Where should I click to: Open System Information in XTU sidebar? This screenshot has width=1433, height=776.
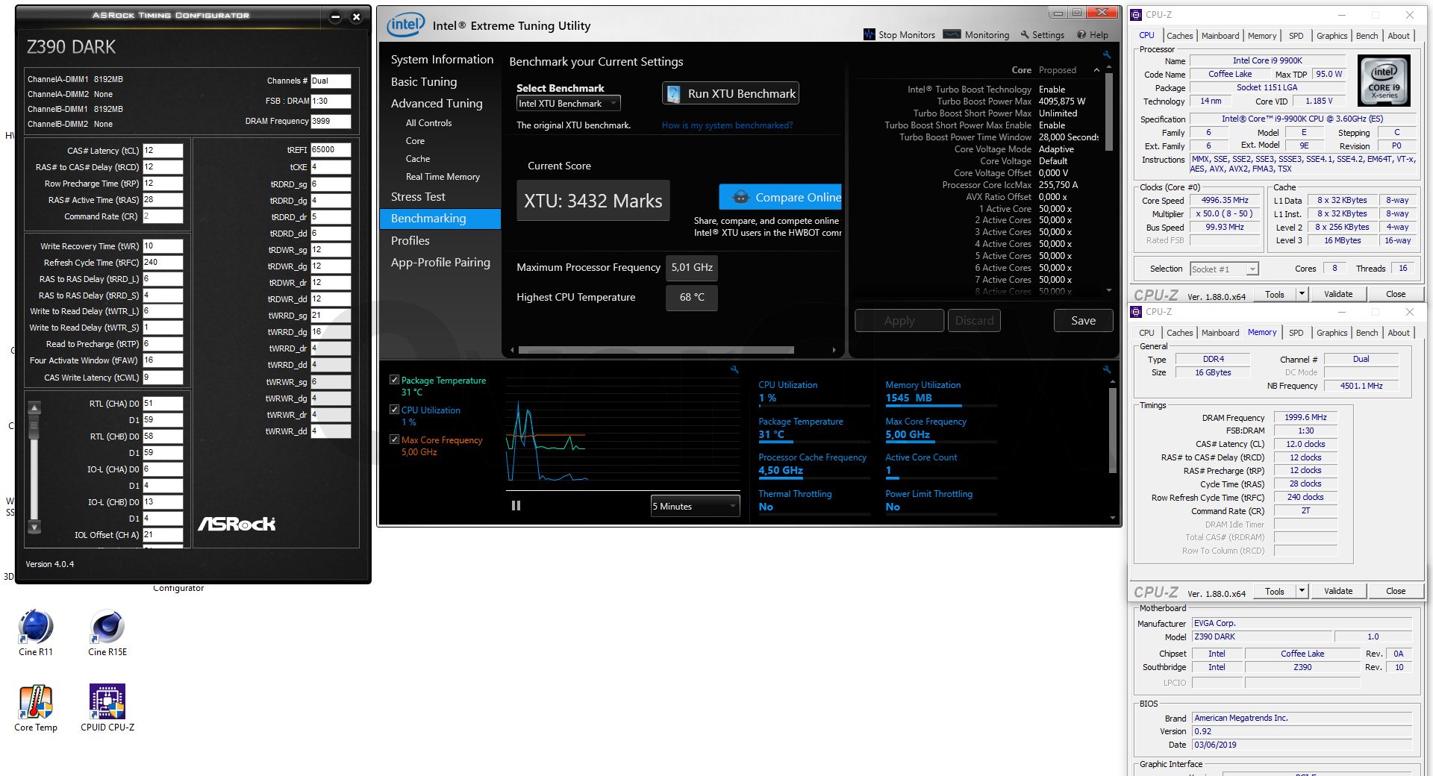tap(442, 60)
